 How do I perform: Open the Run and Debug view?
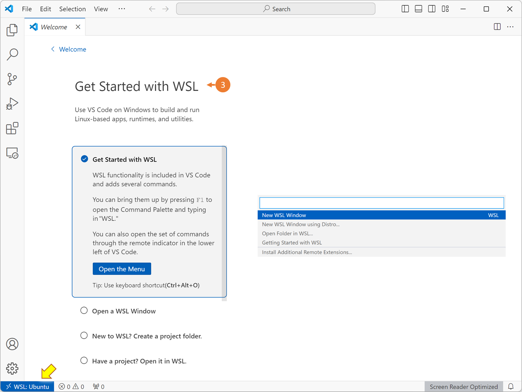click(x=12, y=104)
